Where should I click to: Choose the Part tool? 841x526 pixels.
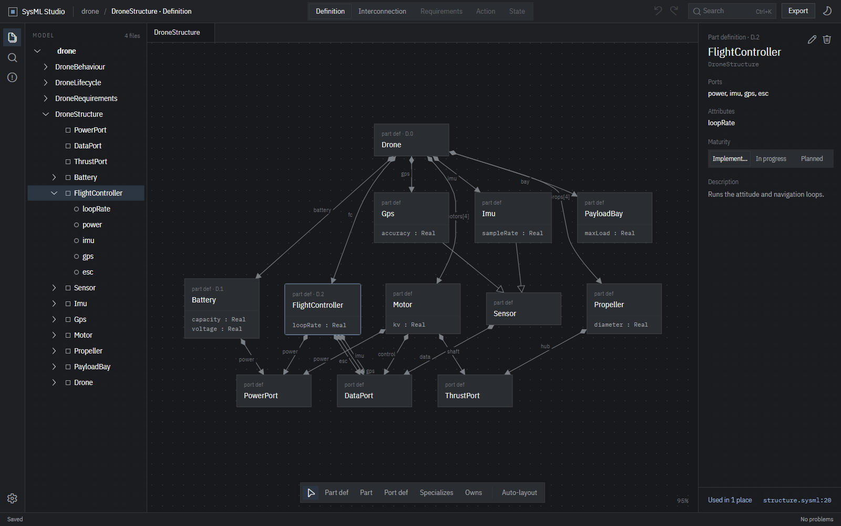(366, 493)
